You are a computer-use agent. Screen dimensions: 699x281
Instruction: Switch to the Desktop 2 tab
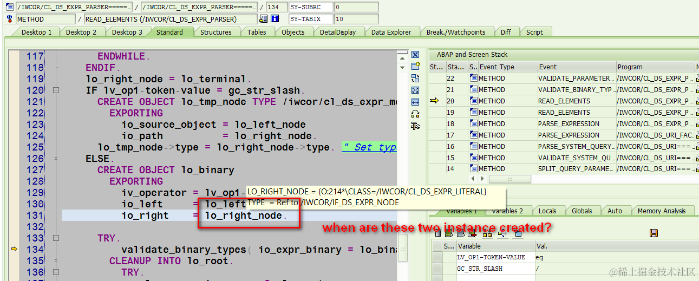point(81,32)
